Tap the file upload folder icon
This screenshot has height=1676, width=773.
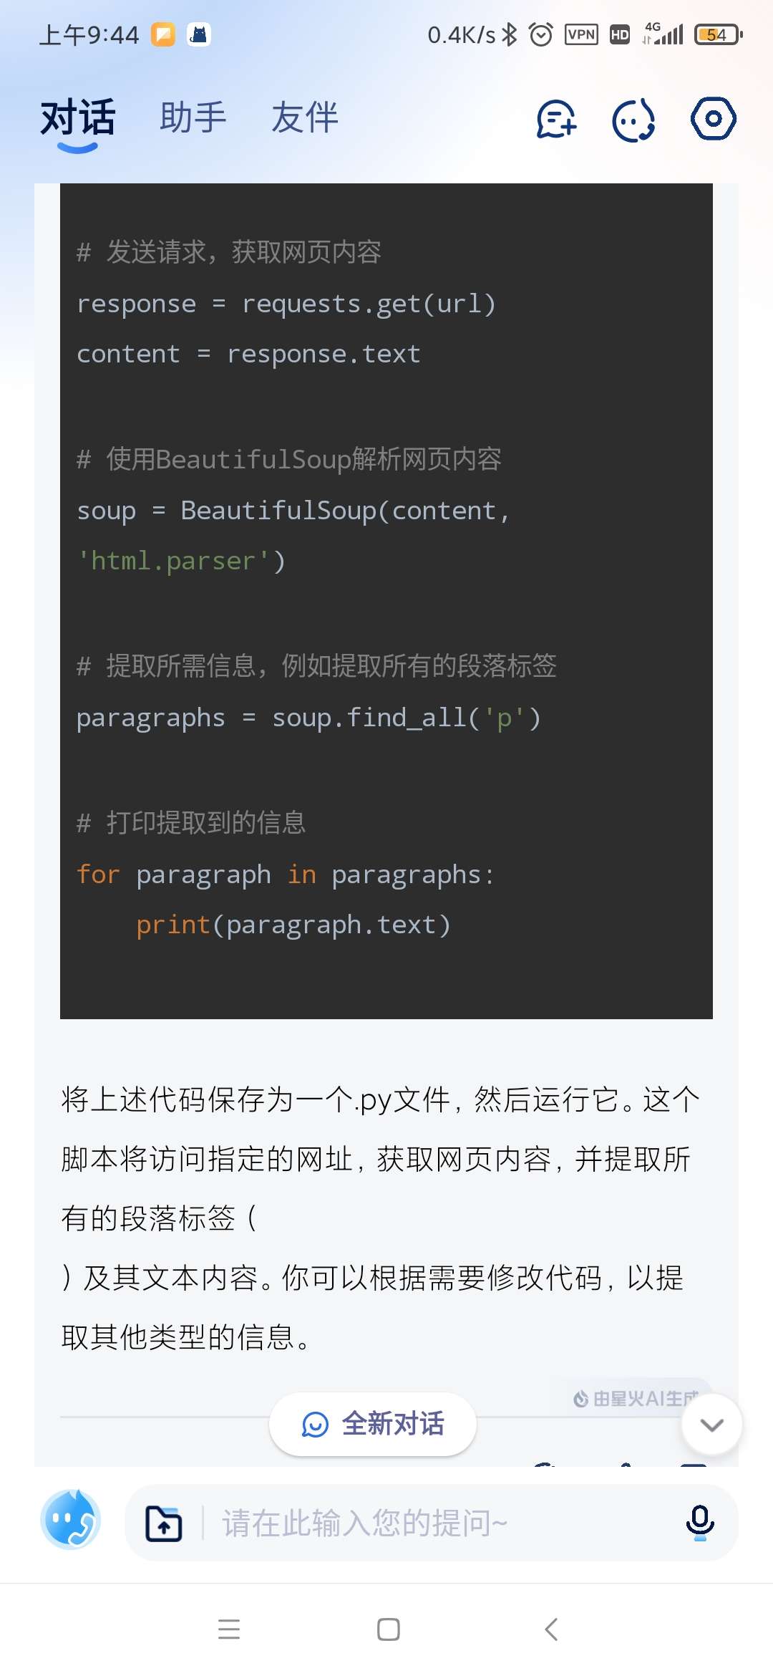164,1523
